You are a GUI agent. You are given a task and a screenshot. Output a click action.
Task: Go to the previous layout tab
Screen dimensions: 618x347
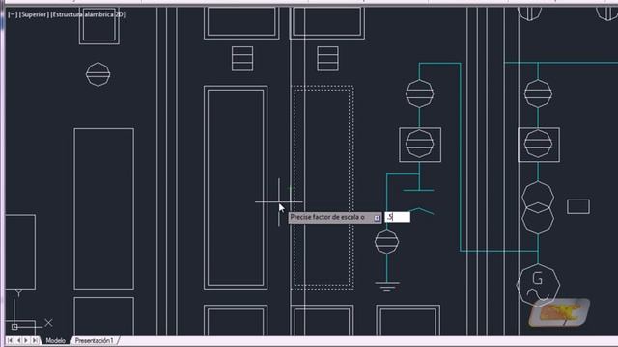coord(18,340)
